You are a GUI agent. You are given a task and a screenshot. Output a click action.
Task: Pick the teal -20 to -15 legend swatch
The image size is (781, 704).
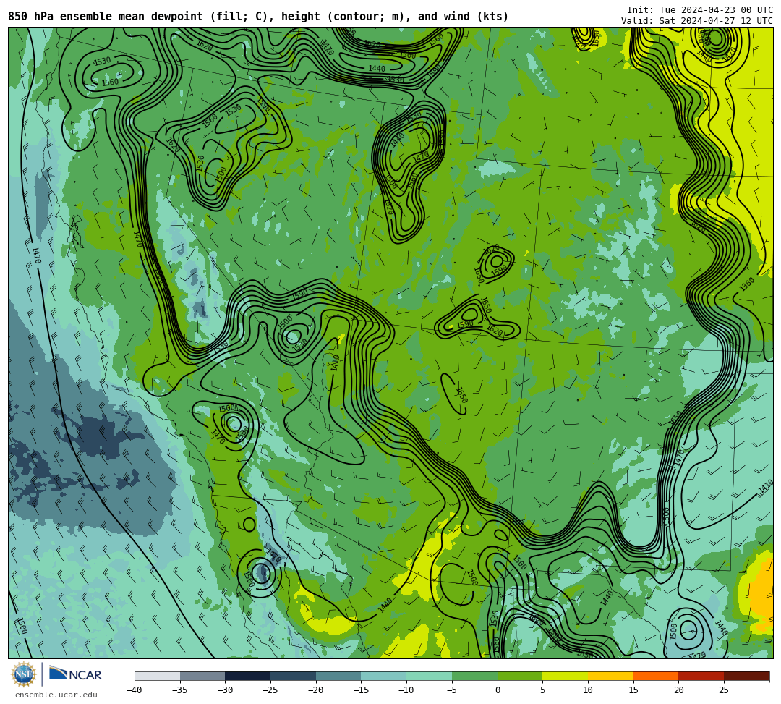(x=338, y=676)
